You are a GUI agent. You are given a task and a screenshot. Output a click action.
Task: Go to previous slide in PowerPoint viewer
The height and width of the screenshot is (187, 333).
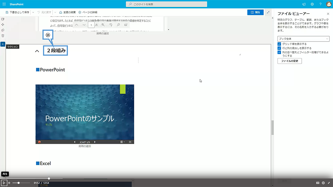[75, 142]
